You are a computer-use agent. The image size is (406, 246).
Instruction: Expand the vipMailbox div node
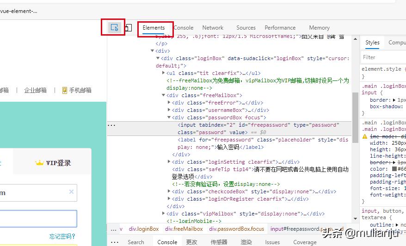pyautogui.click(x=163, y=213)
